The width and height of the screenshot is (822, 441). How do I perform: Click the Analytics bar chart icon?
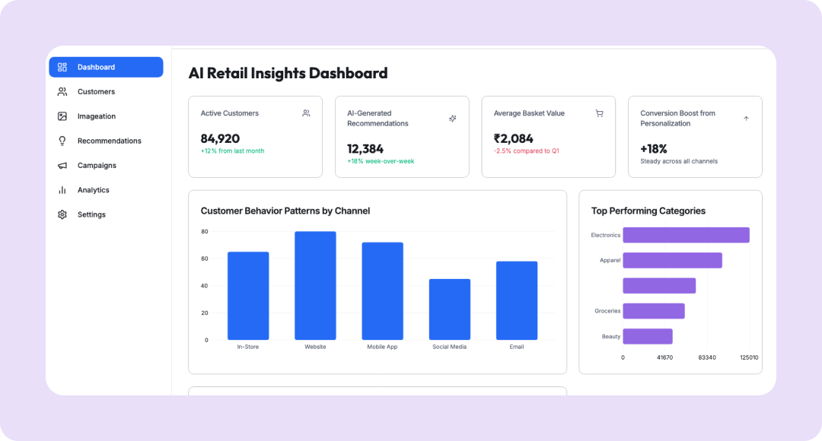coord(62,190)
